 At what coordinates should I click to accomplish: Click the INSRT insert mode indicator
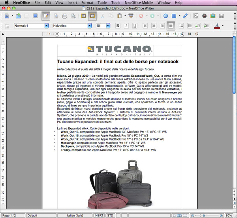point(99,215)
